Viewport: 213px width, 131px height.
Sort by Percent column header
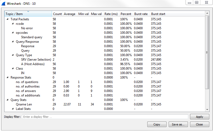pyautogui.click(x=126, y=14)
